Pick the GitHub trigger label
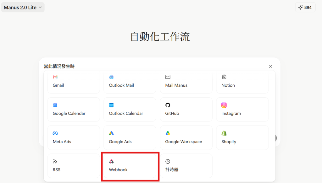322x183 pixels. coord(172,113)
